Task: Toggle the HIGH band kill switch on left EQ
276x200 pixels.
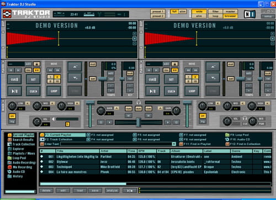Action: coord(77,103)
